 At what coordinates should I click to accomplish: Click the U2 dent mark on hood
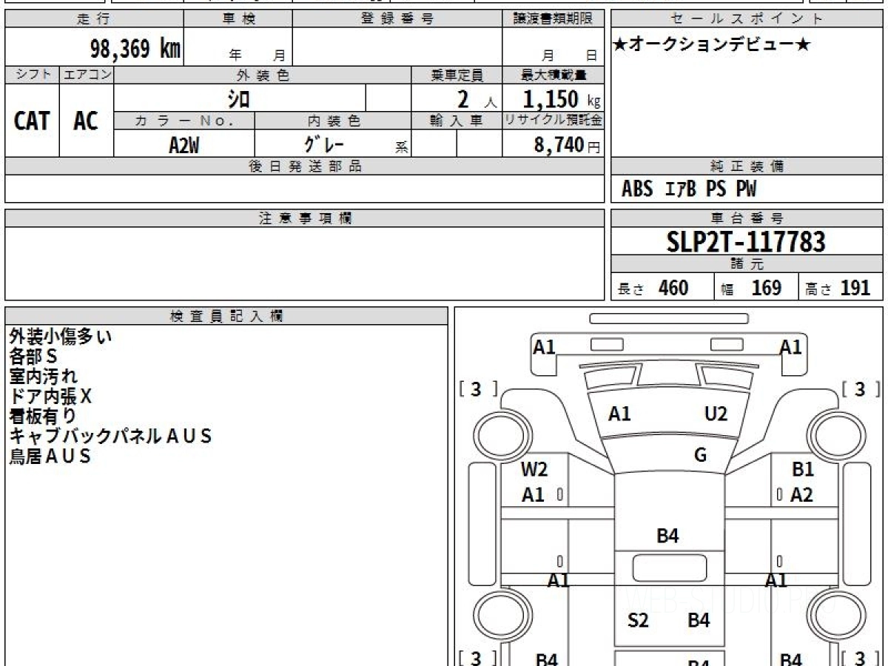tap(716, 414)
